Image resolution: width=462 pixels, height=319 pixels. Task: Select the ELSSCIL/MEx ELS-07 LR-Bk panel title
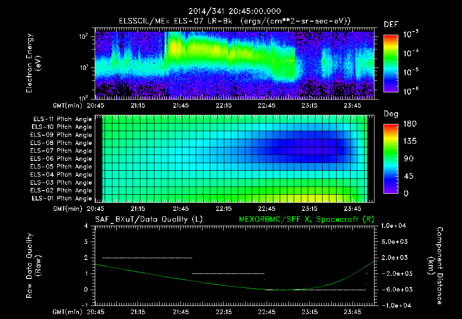pyautogui.click(x=235, y=21)
